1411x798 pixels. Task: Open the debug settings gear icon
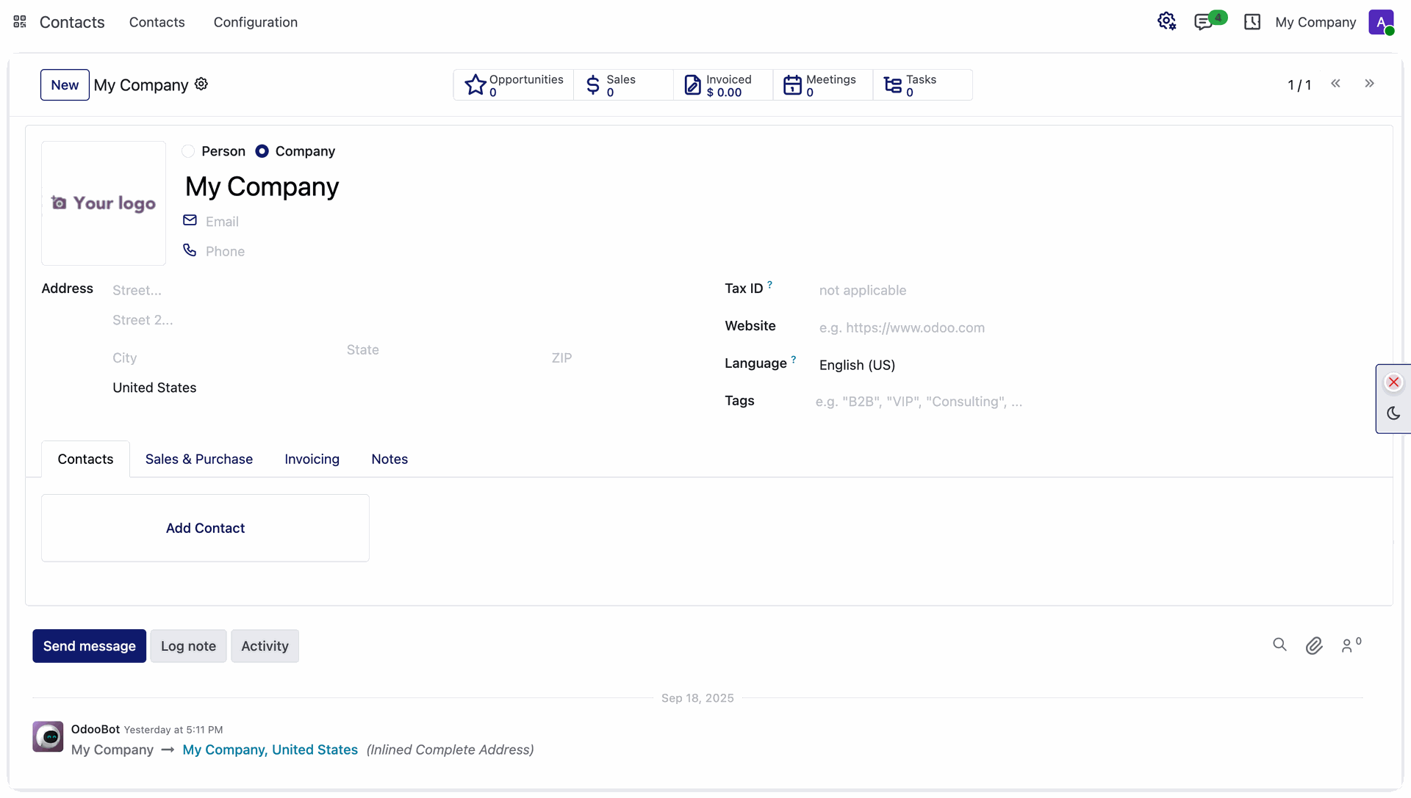1166,22
